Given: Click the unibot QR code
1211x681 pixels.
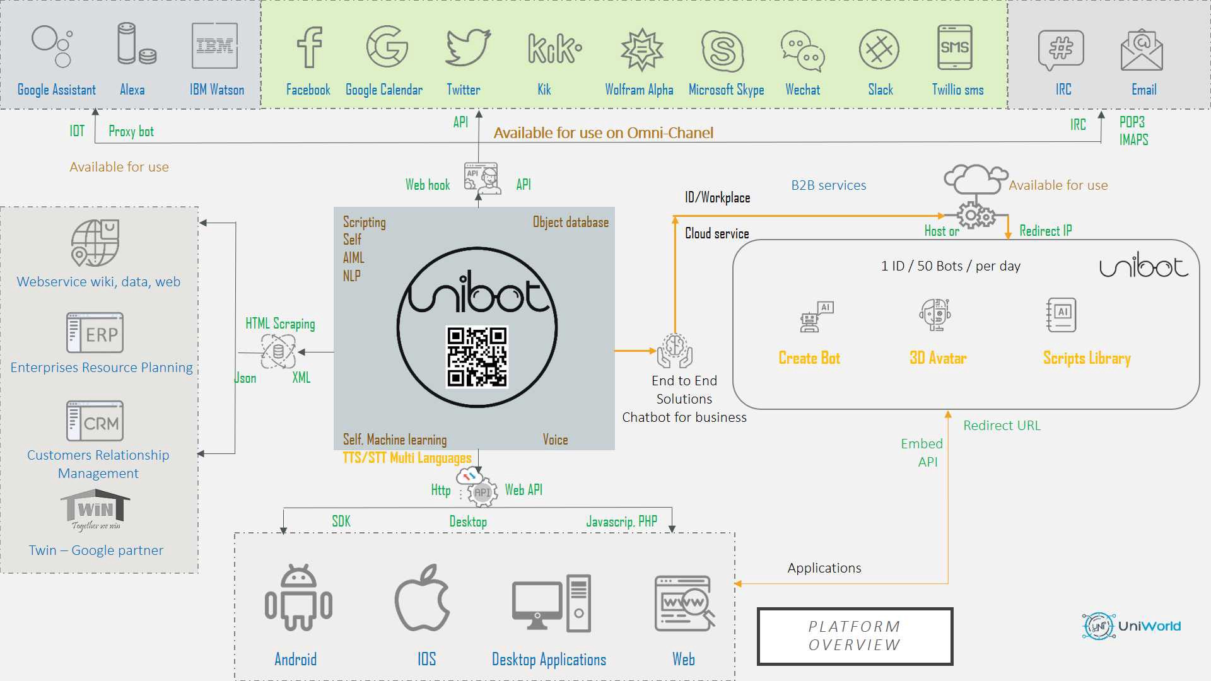Looking at the screenshot, I should 477,357.
